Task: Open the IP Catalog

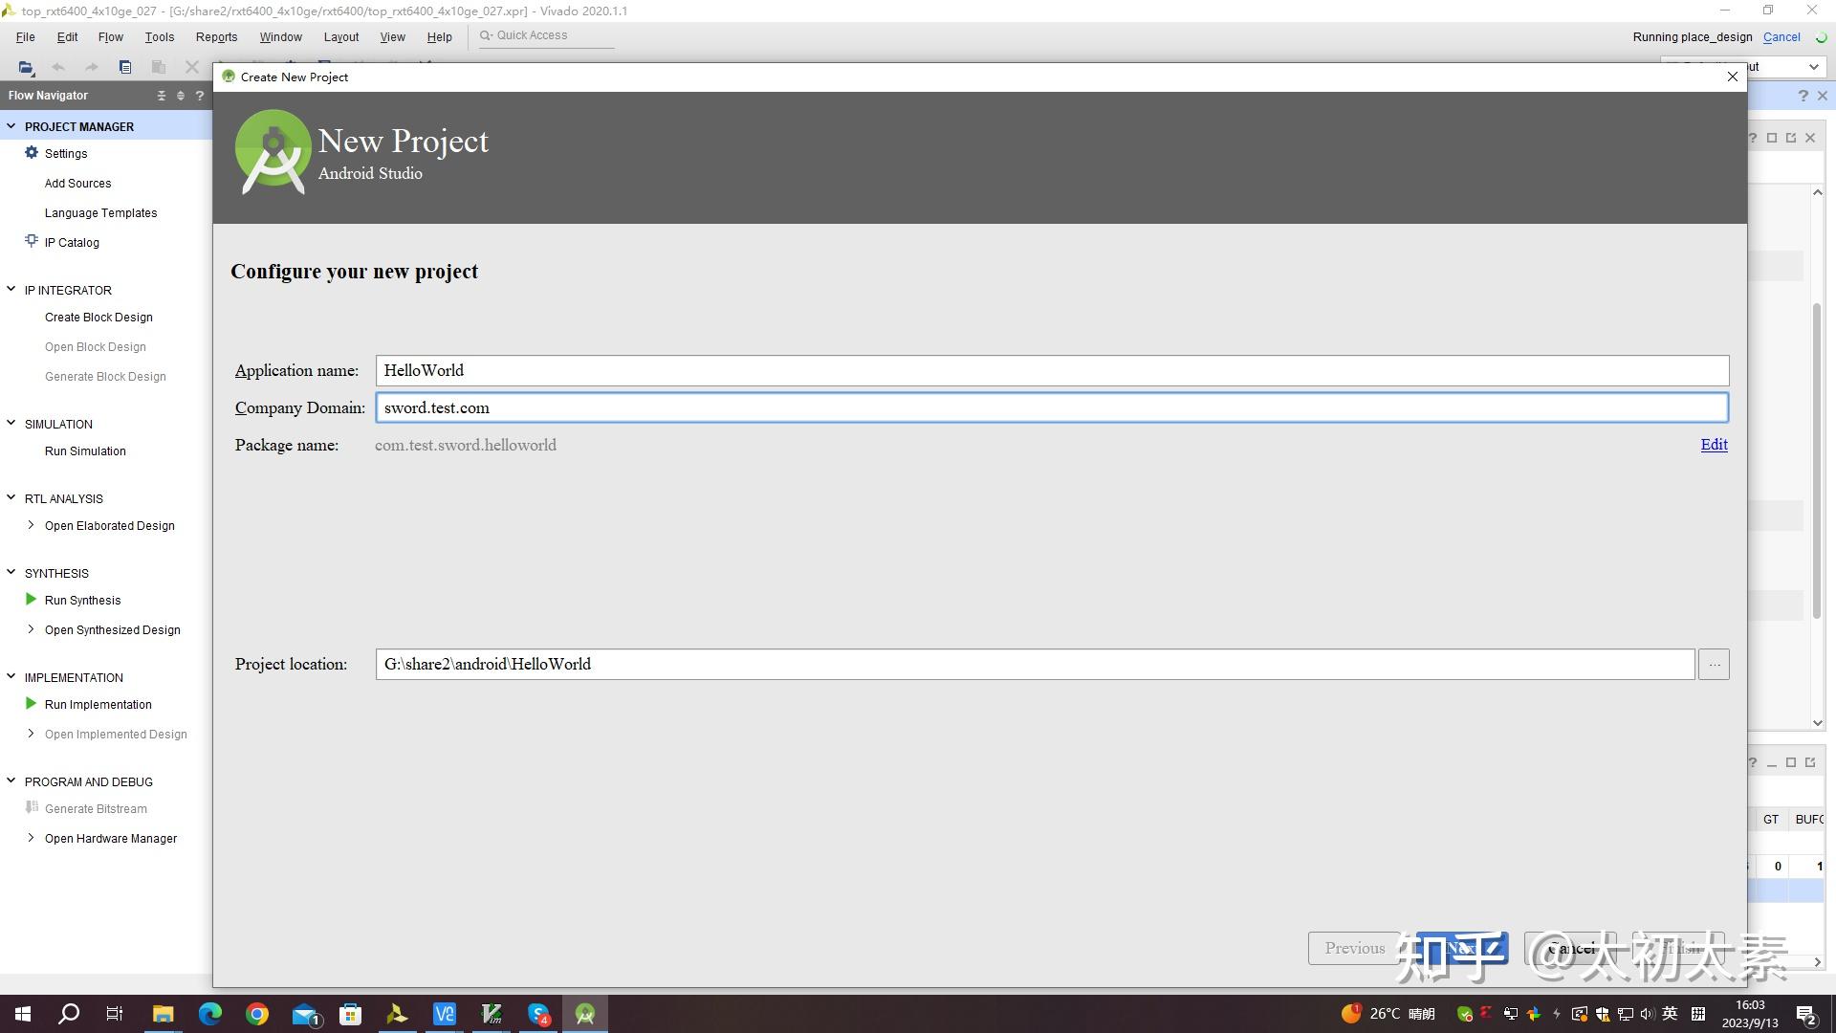Action: point(71,243)
